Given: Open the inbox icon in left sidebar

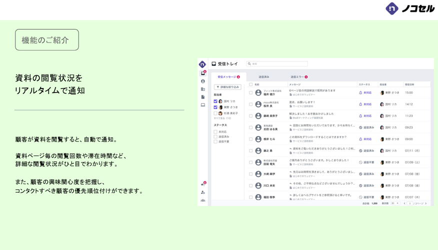Looking at the screenshot, I should tap(202, 73).
